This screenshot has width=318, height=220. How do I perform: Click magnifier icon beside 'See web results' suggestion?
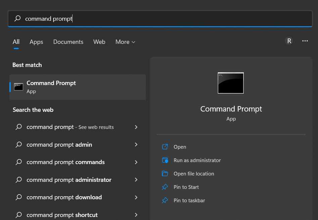click(19, 127)
